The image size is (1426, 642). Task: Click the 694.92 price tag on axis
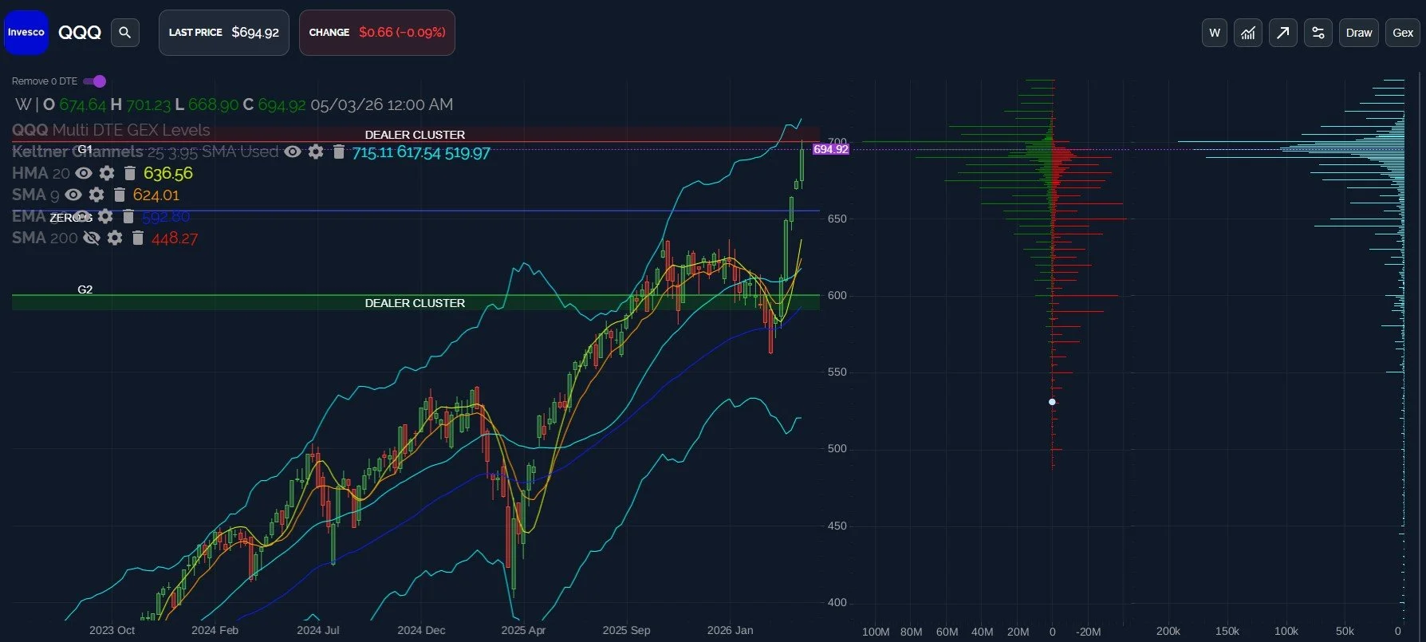pos(831,149)
